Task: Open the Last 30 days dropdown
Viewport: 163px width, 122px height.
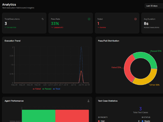Action: coord(154,6)
